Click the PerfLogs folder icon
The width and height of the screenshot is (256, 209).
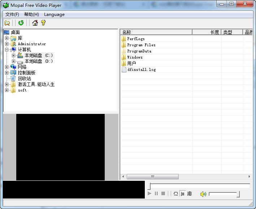(123, 39)
